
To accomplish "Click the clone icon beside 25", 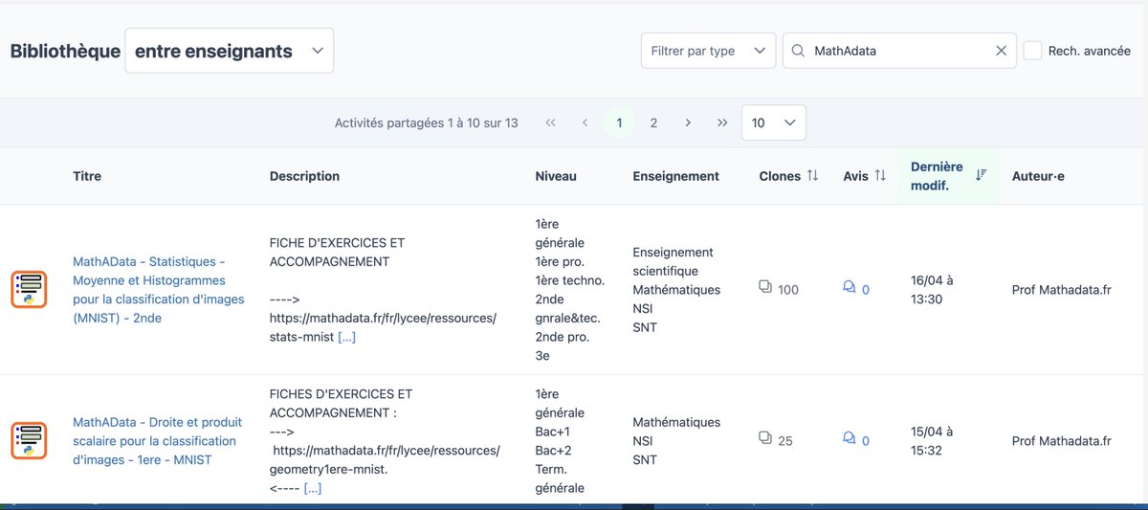I will 765,438.
